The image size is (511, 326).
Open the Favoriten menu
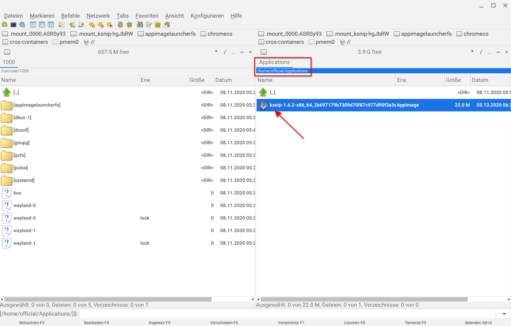(147, 16)
